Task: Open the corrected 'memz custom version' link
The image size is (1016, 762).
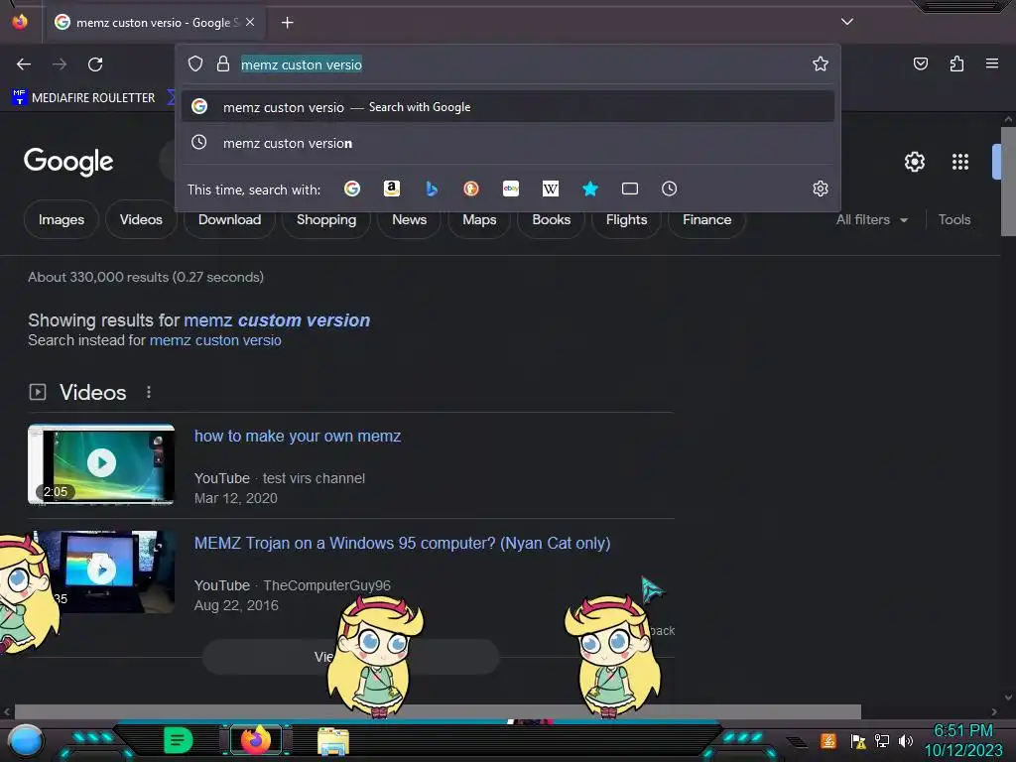Action: pos(277,320)
